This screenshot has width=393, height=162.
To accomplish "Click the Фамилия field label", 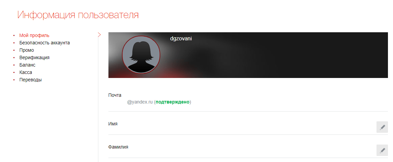I will (x=118, y=147).
